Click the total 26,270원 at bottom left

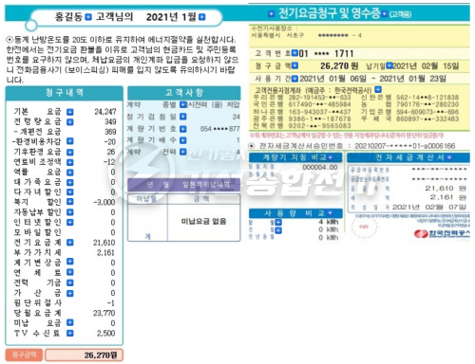[x=101, y=355]
